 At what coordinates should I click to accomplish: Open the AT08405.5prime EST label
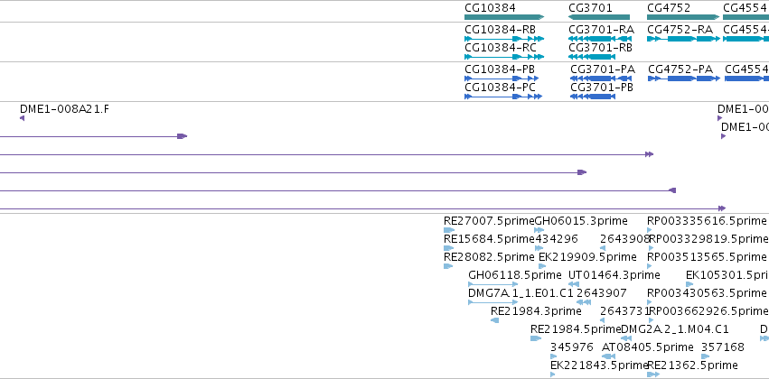tap(648, 347)
